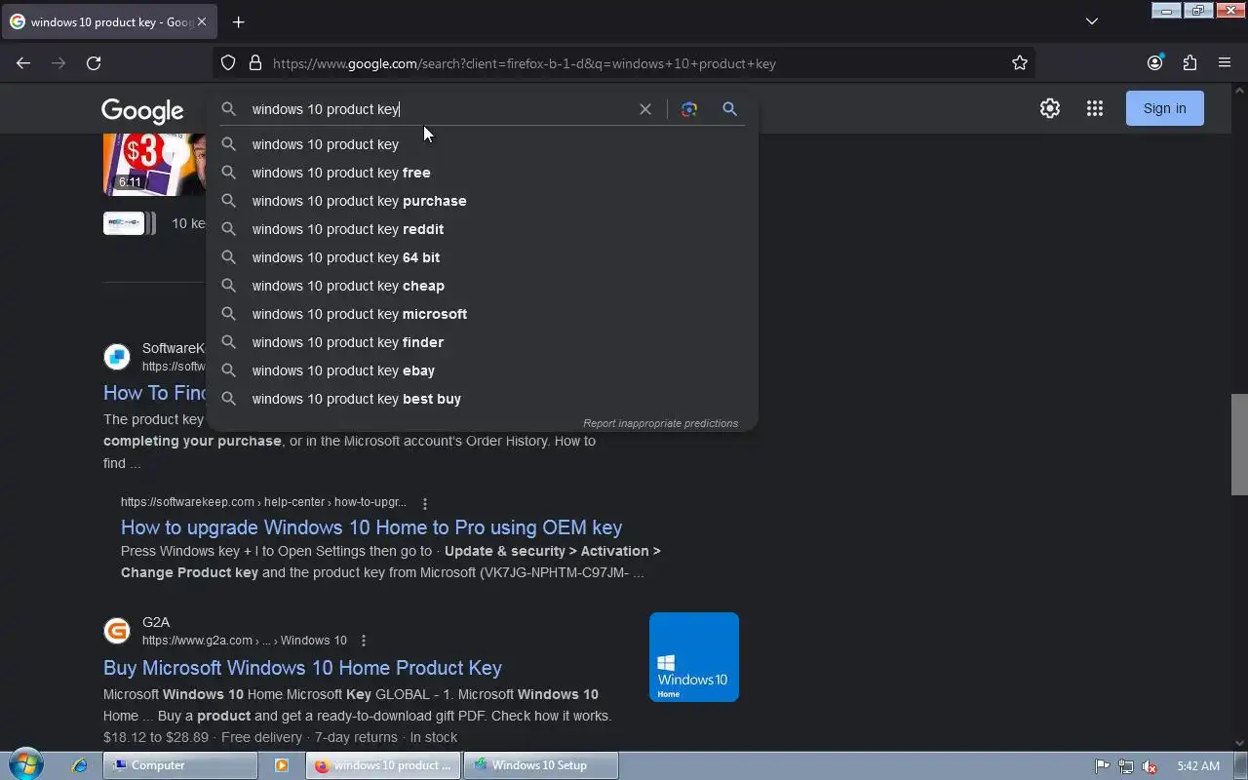
Task: Sign in to Google account
Action: click(1165, 108)
